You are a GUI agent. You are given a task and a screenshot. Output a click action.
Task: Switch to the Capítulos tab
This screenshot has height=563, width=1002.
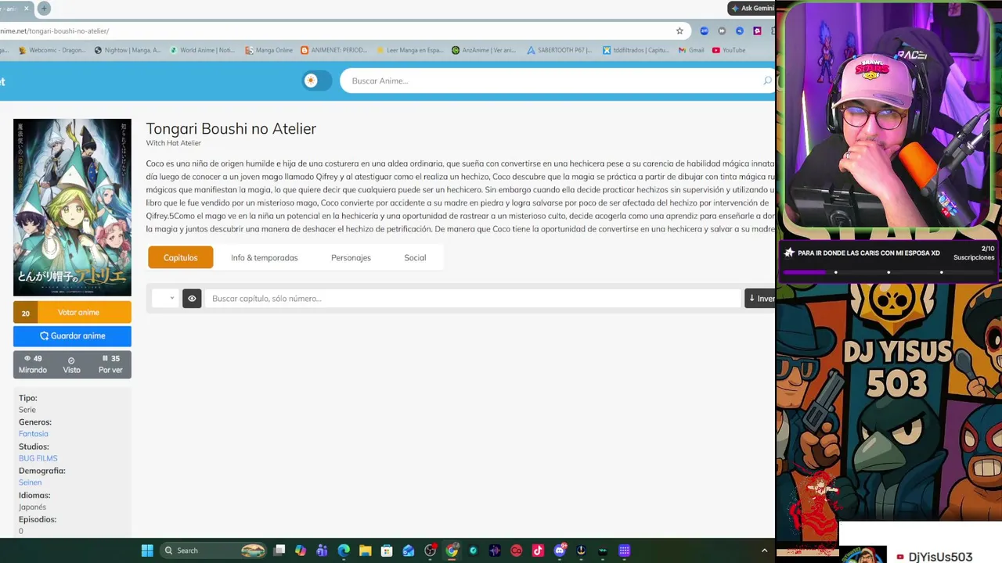point(180,257)
